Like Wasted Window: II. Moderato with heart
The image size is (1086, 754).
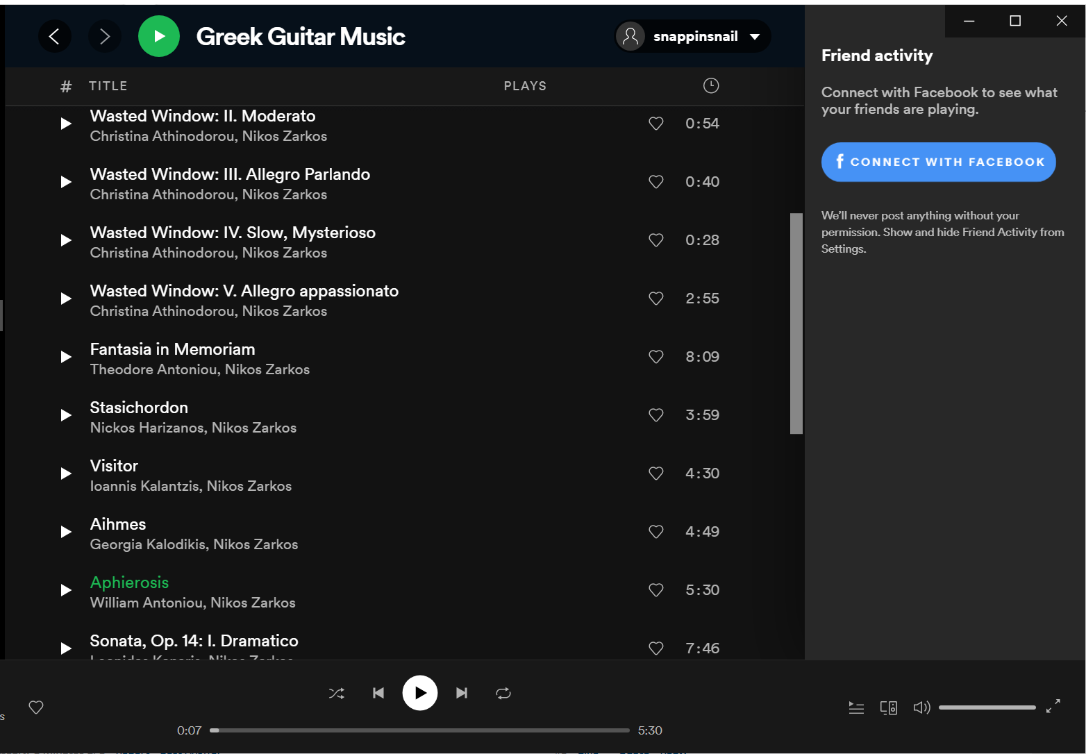(655, 124)
